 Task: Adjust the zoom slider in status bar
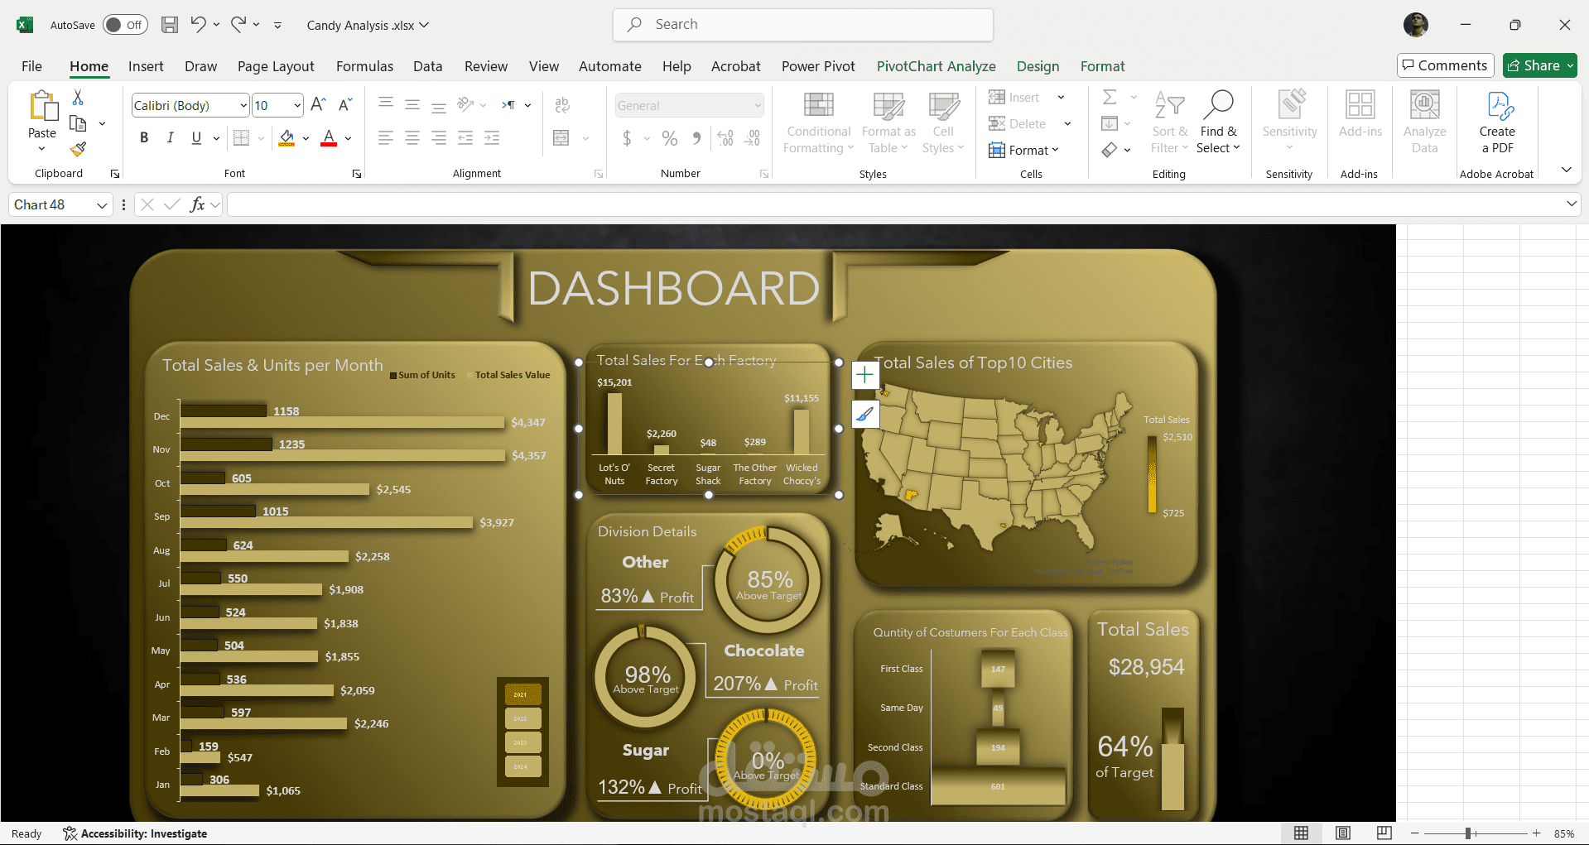(x=1467, y=833)
